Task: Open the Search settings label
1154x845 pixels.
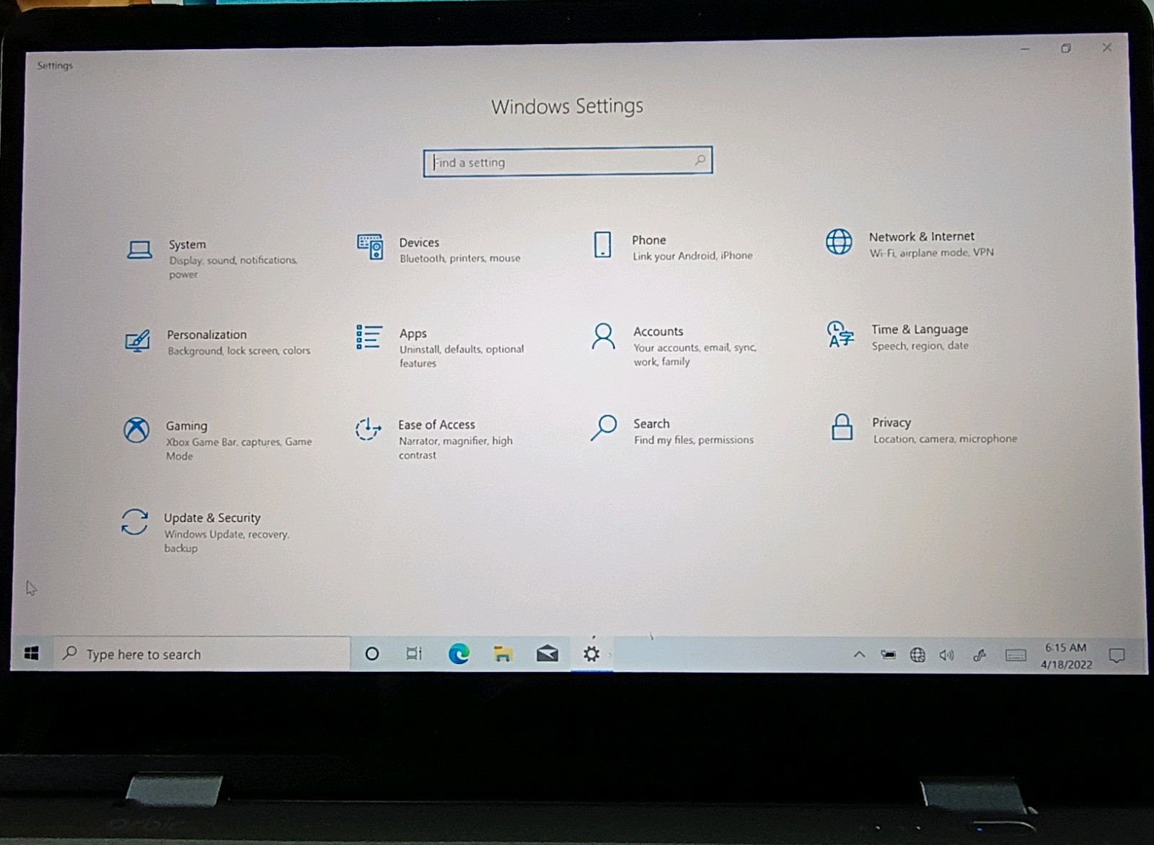Action: pos(651,424)
